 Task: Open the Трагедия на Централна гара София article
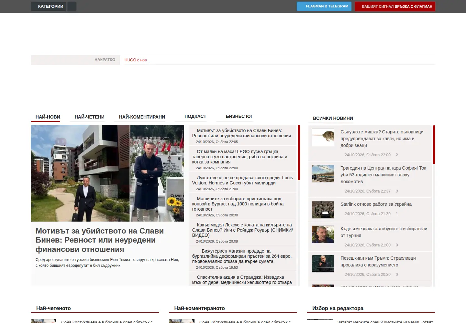pos(383,175)
